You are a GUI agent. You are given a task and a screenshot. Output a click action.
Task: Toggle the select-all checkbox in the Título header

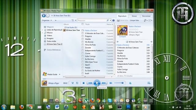(82, 24)
